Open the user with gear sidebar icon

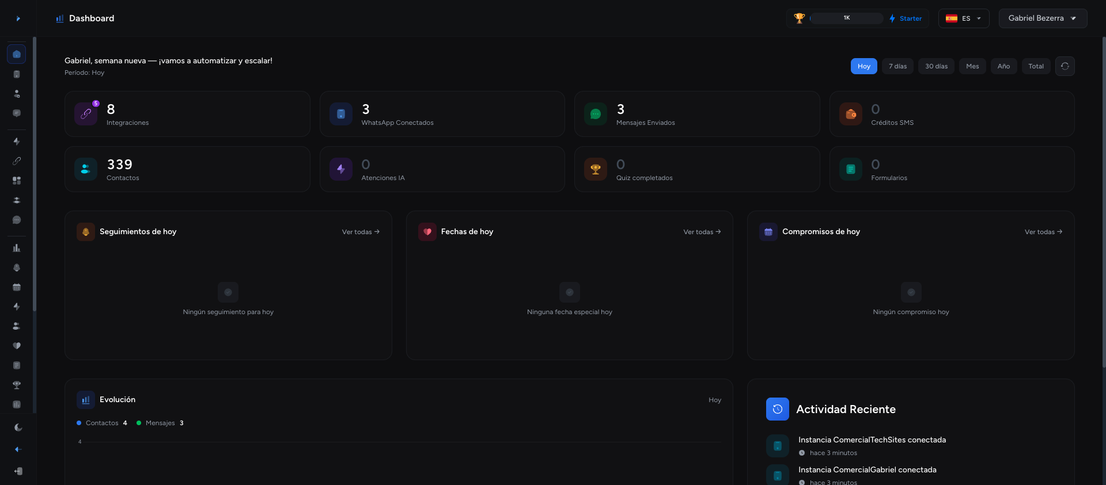[17, 94]
